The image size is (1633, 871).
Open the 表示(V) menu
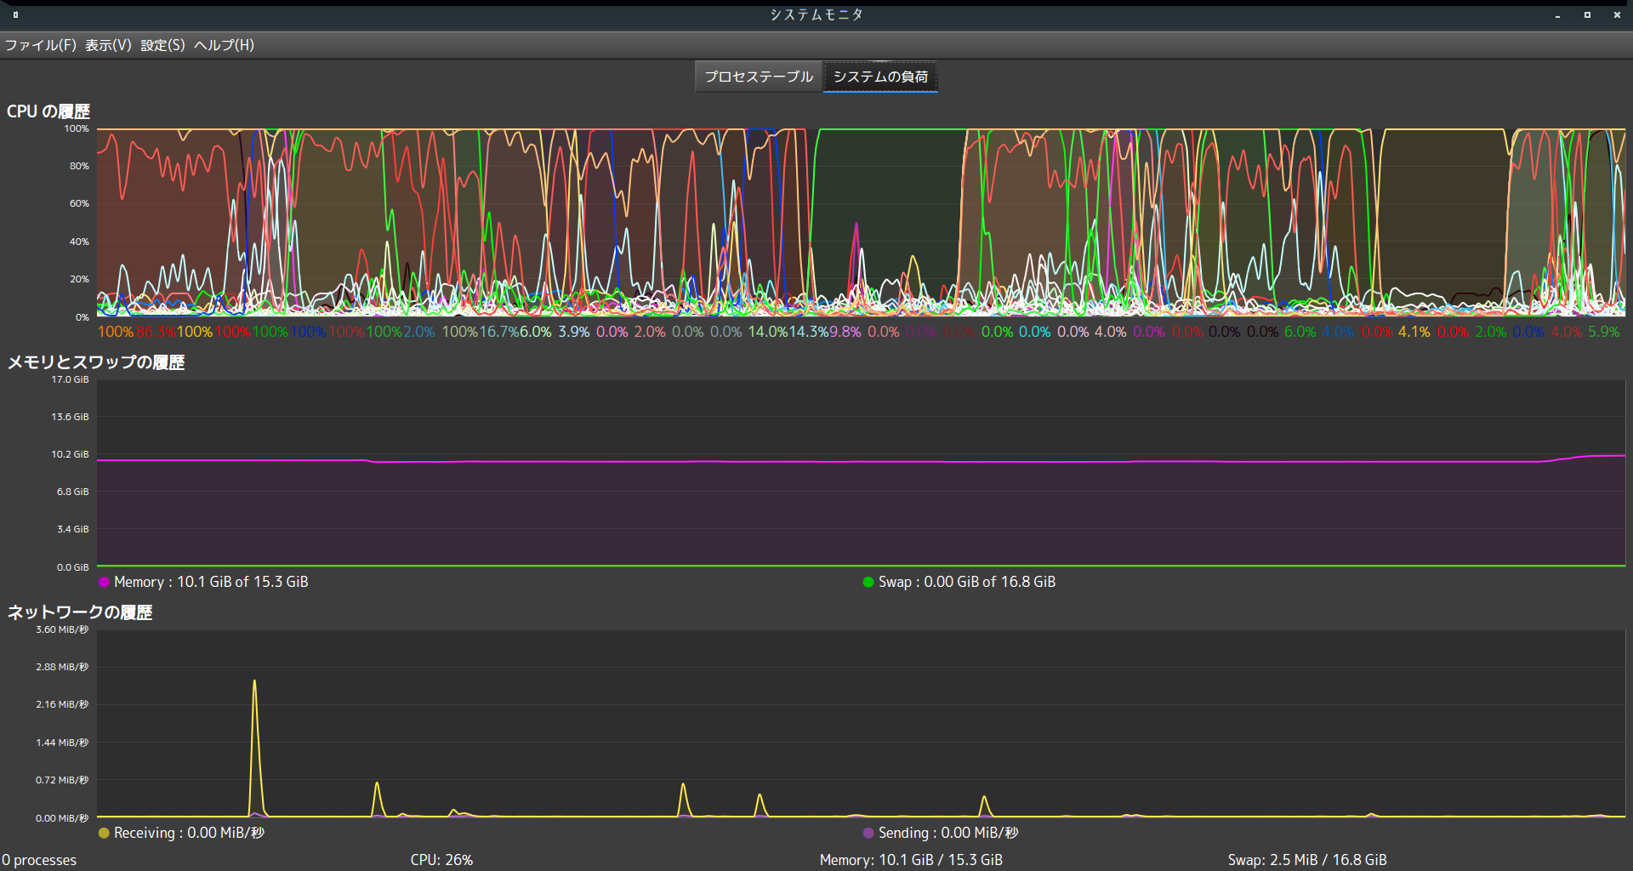(108, 45)
